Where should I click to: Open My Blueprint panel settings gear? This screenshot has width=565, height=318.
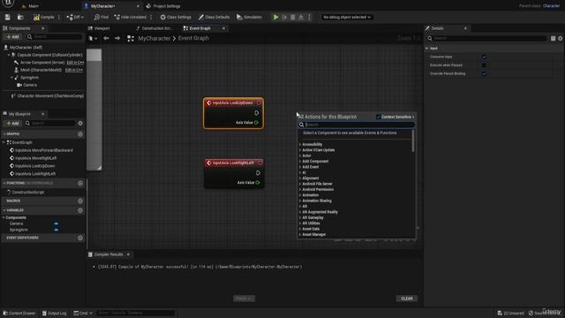click(80, 124)
